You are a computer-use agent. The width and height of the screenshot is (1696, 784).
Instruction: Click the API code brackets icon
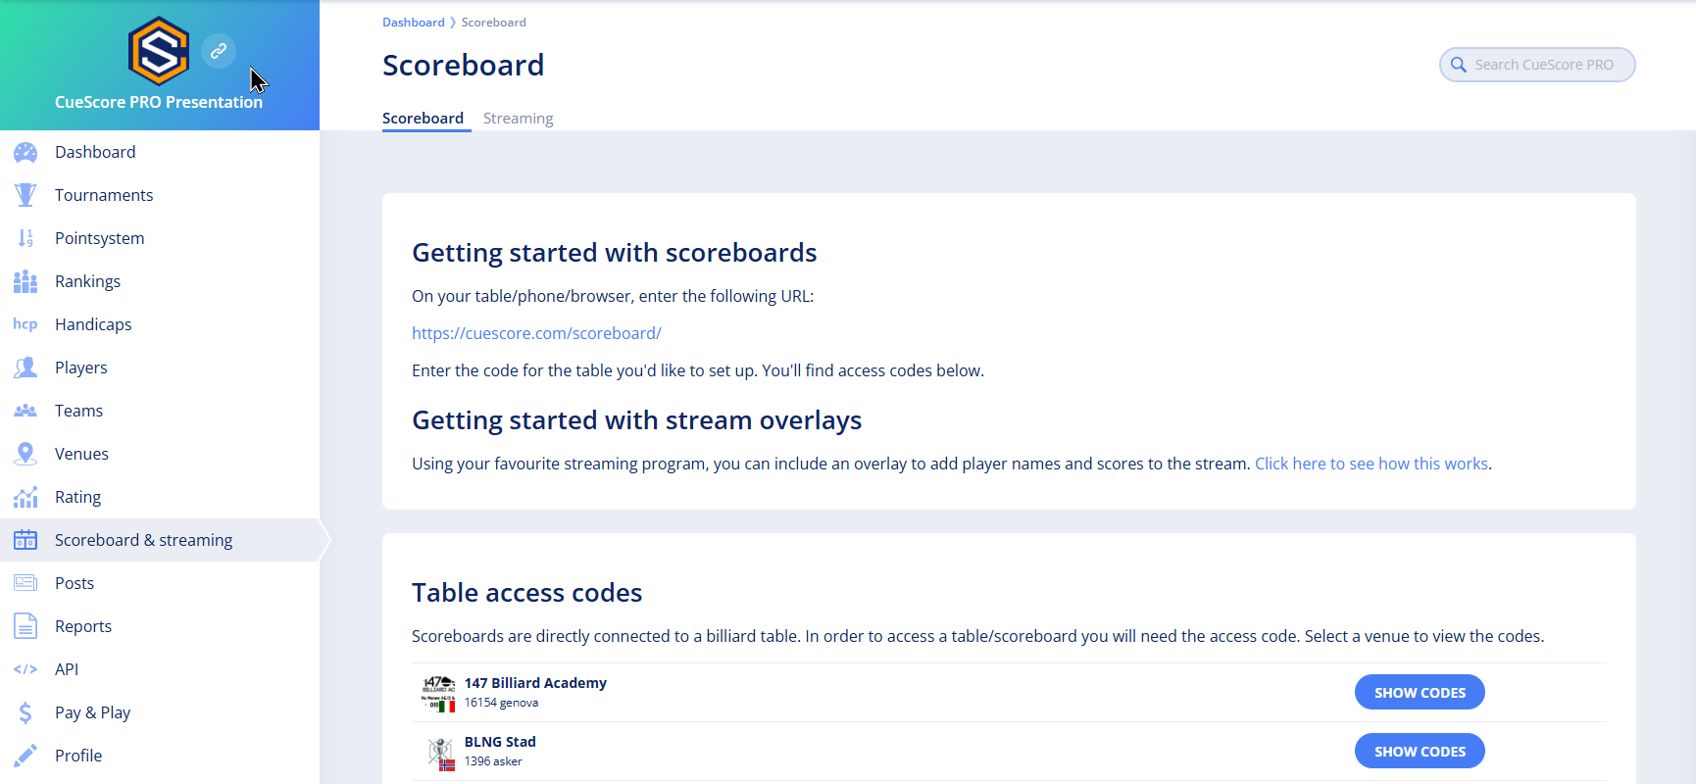coord(25,669)
